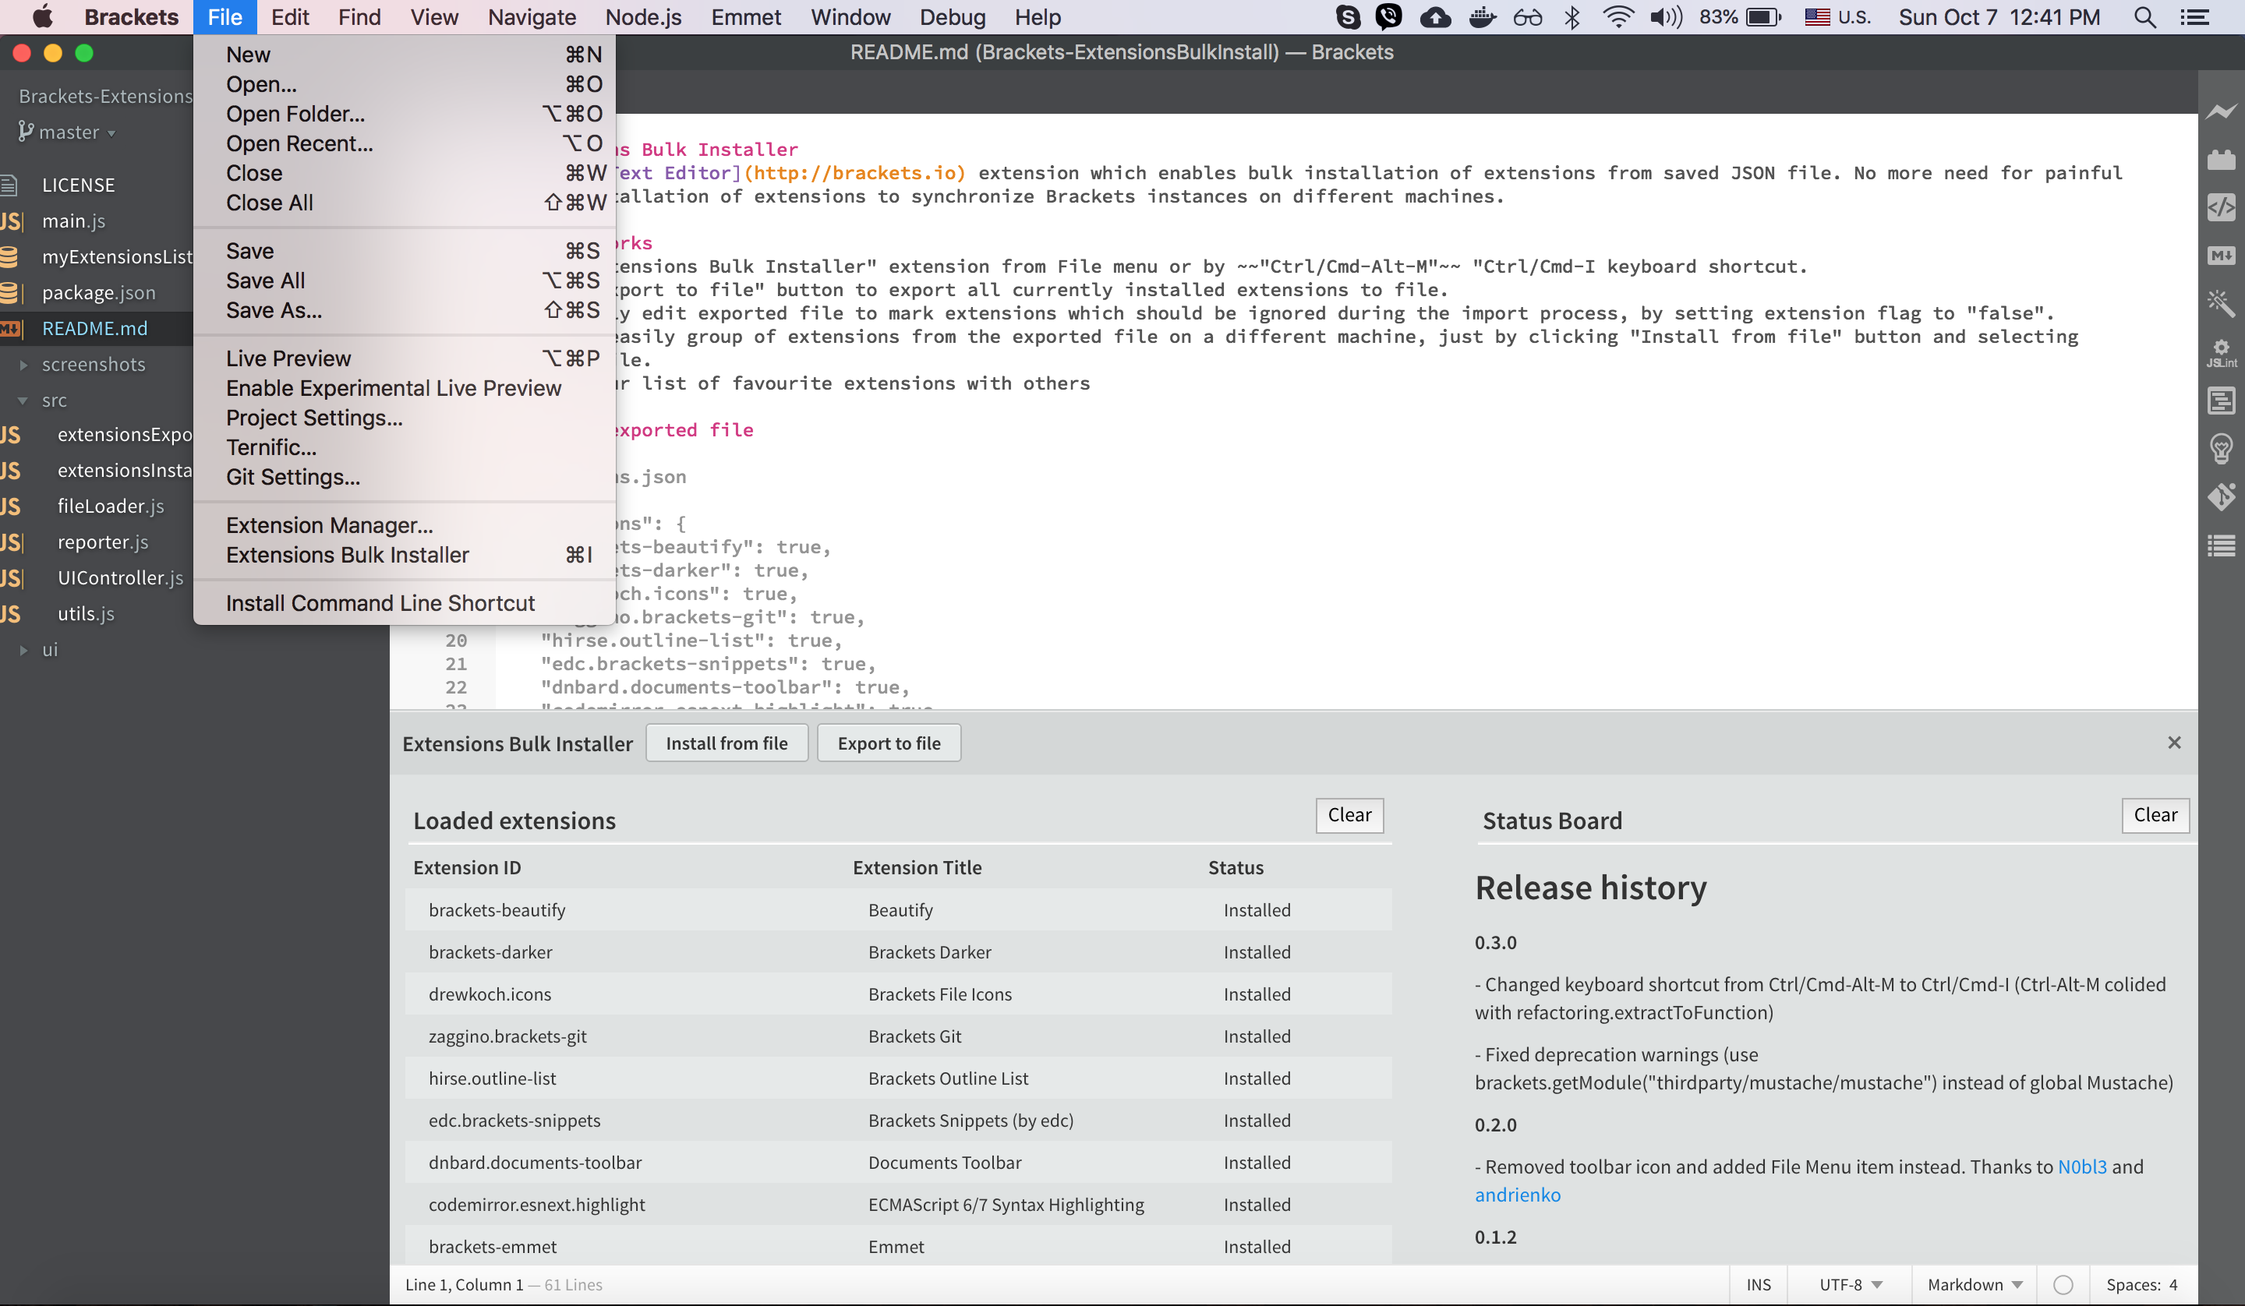The image size is (2245, 1306).
Task: Select Live Preview in File menu
Action: click(x=405, y=358)
